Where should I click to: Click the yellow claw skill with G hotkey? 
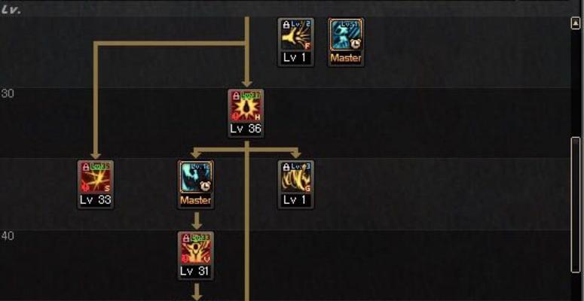[295, 177]
